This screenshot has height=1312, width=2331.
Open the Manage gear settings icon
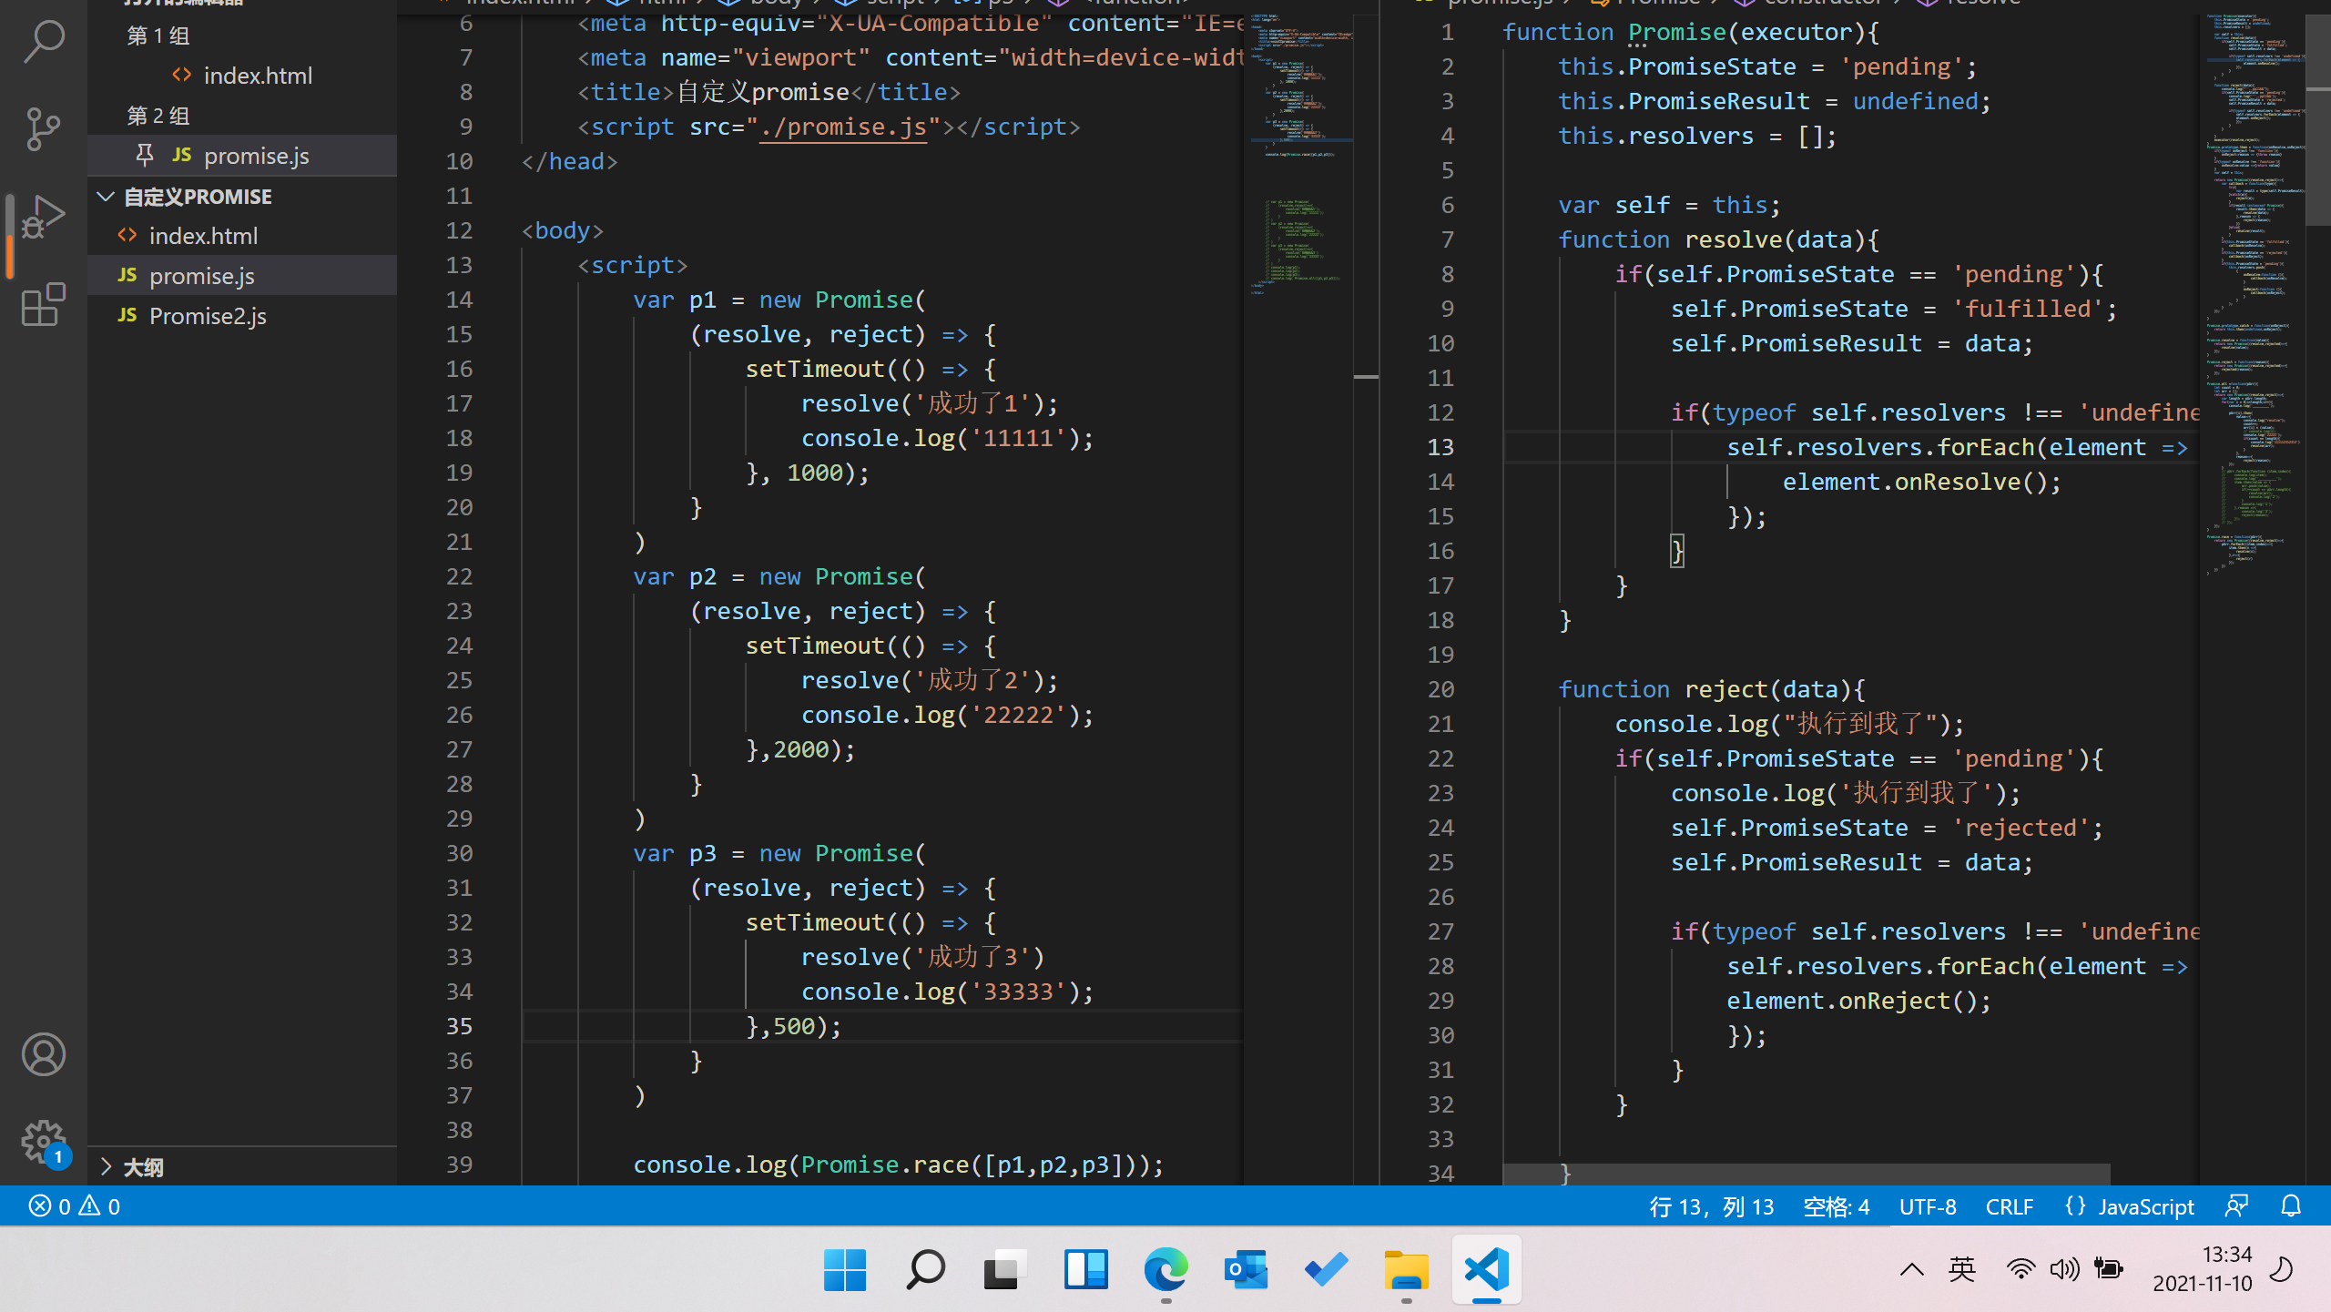[43, 1142]
